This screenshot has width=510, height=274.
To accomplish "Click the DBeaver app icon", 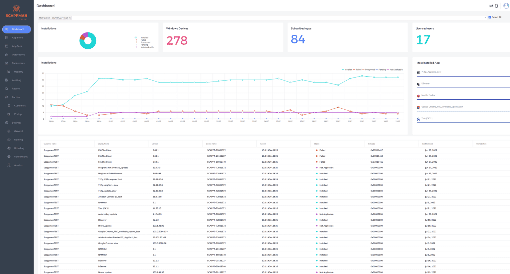I will tap(418, 84).
